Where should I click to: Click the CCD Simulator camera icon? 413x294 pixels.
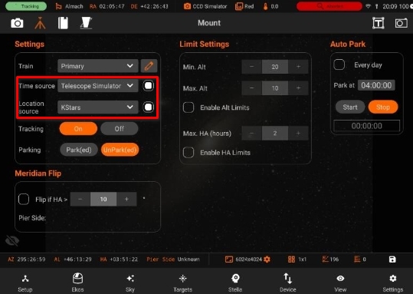tap(187, 6)
